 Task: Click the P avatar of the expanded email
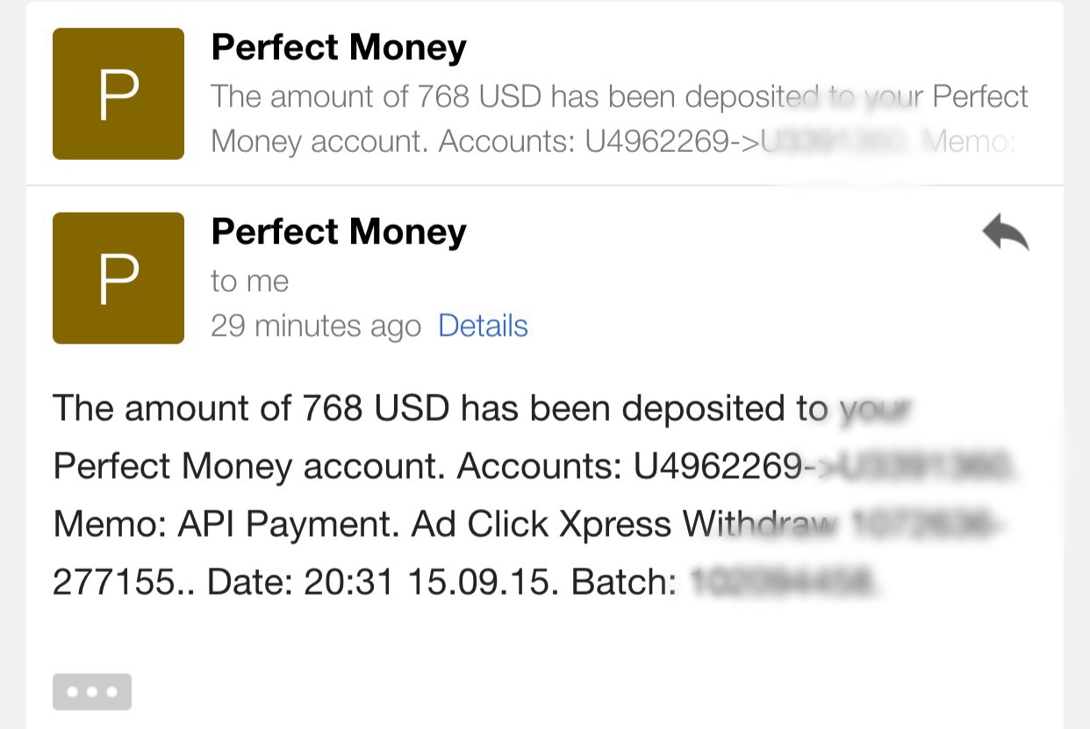(x=118, y=278)
